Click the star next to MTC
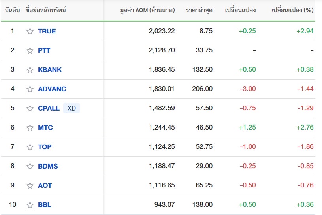Screen dimensions: 322x215 tap(30, 128)
